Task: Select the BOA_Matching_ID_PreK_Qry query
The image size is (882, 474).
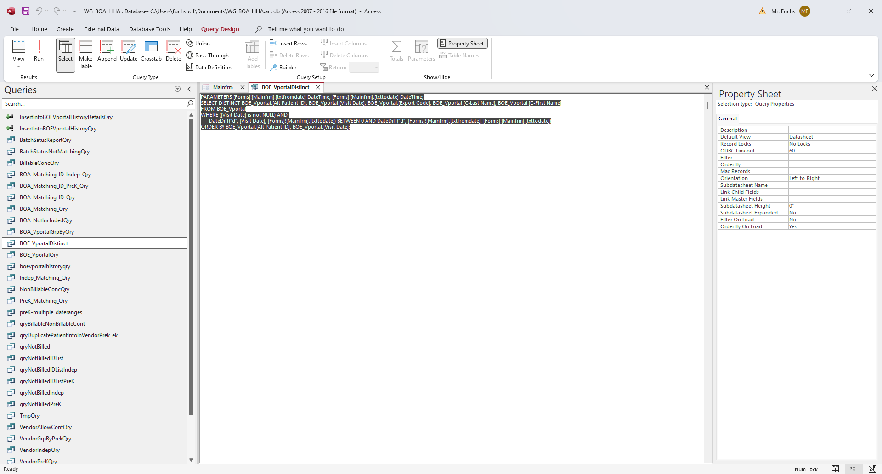Action: [x=95, y=186]
